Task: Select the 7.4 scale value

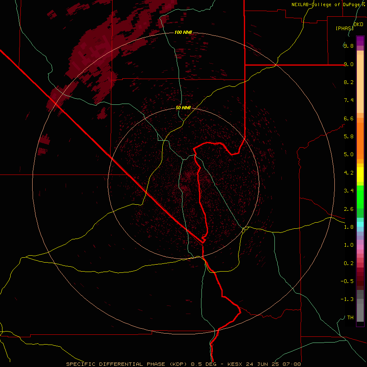Action: [x=349, y=100]
